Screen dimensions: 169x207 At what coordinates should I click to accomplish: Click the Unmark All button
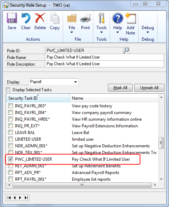pyautogui.click(x=149, y=88)
